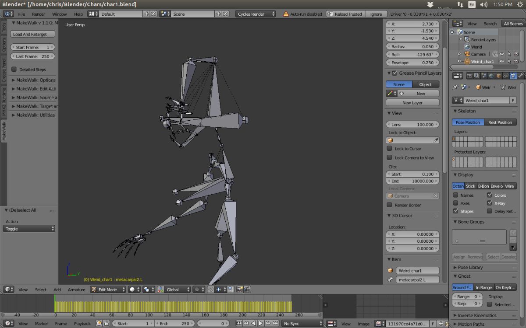Image resolution: width=526 pixels, height=328 pixels.
Task: Open the Render menu
Action: point(39,14)
